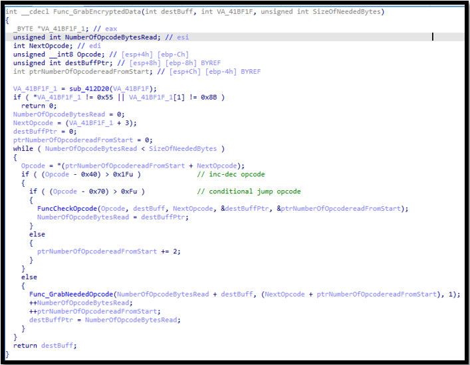470x365 pixels.
Task: Click the Func_GrabNeededOpcode function call
Action: click(x=71, y=295)
